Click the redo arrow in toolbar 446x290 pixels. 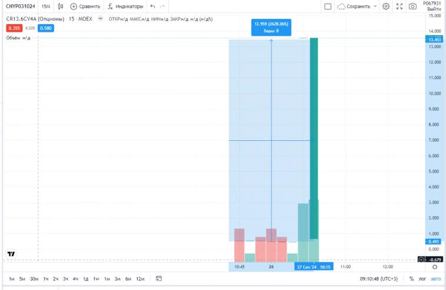162,6
